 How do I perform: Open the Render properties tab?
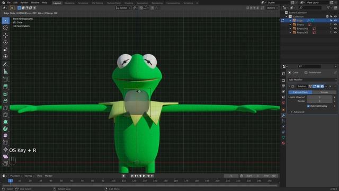click(283, 80)
